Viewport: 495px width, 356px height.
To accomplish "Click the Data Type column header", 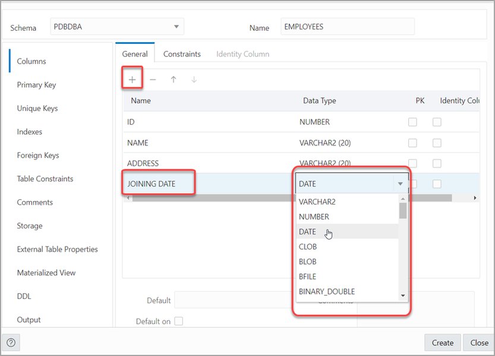I will [320, 101].
